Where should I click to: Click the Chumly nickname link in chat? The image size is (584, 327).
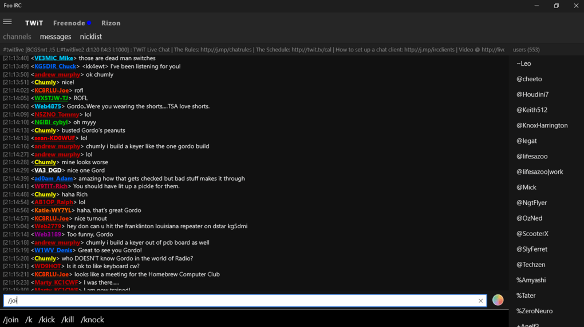(45, 82)
